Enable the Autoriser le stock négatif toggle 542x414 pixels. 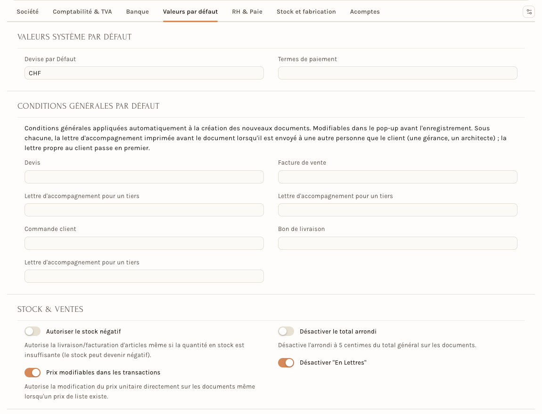pos(33,332)
